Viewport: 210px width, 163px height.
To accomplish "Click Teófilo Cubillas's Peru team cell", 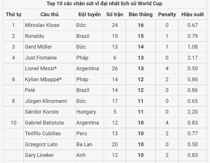I will 89,133.
